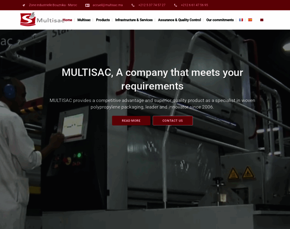This screenshot has height=229, width=290.
Task: Click phone number +212 6 61 47 56 95
Action: (194, 5)
